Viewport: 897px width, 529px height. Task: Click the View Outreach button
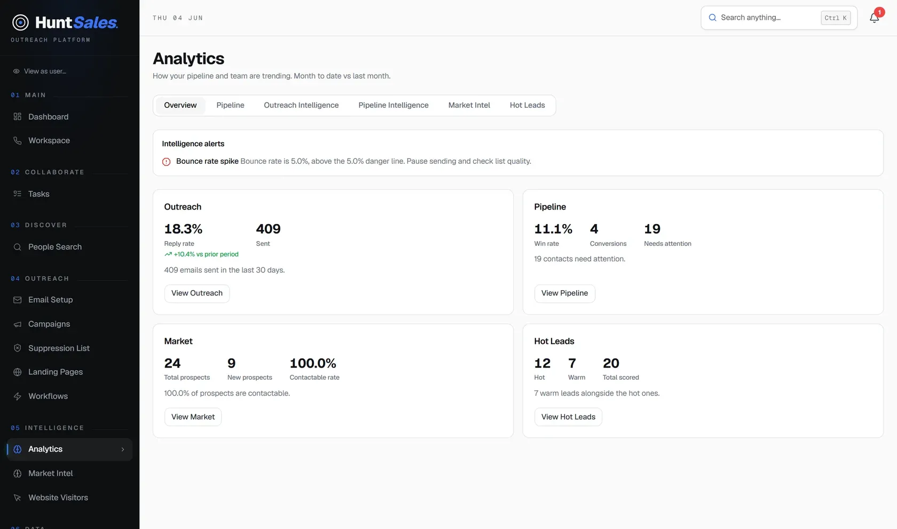[x=197, y=293]
